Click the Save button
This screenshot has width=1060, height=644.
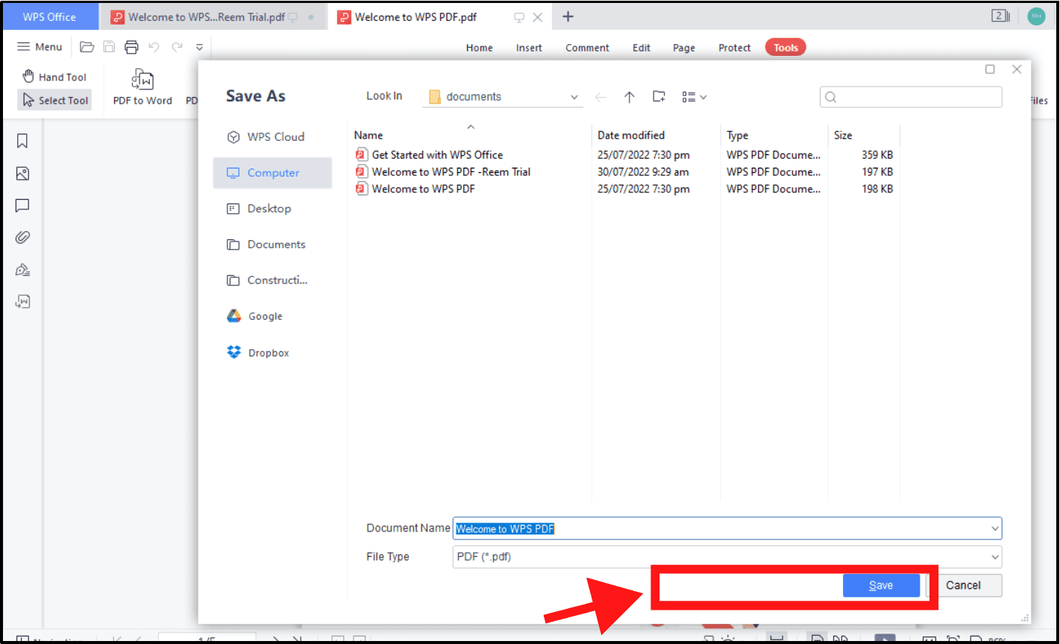[x=881, y=585]
